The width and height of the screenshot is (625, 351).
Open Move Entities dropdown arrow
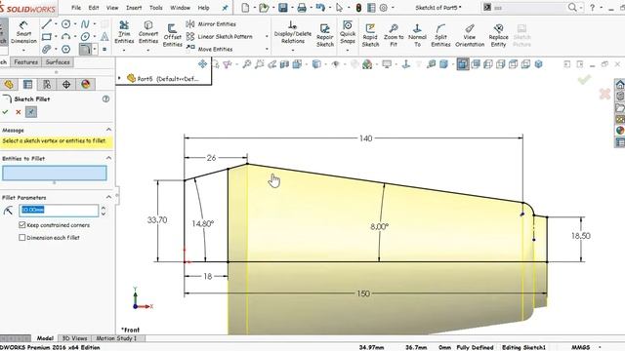[267, 49]
